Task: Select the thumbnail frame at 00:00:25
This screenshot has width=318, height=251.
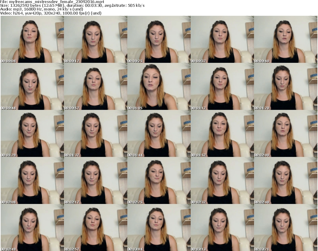Action: [x=159, y=39]
